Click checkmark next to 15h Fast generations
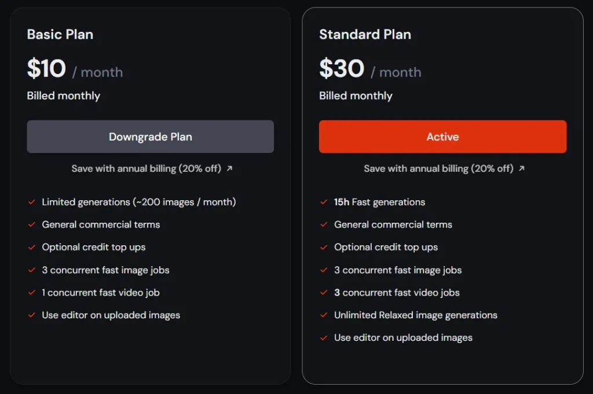Image resolution: width=593 pixels, height=394 pixels. [324, 202]
